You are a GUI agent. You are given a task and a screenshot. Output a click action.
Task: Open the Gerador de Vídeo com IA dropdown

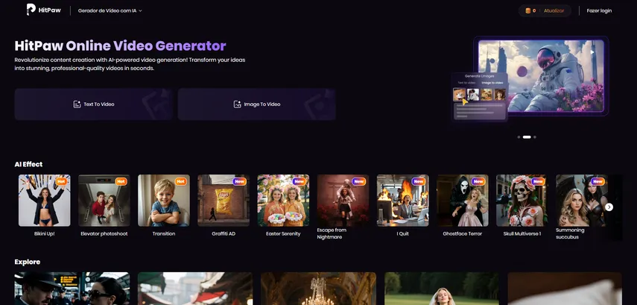[110, 10]
